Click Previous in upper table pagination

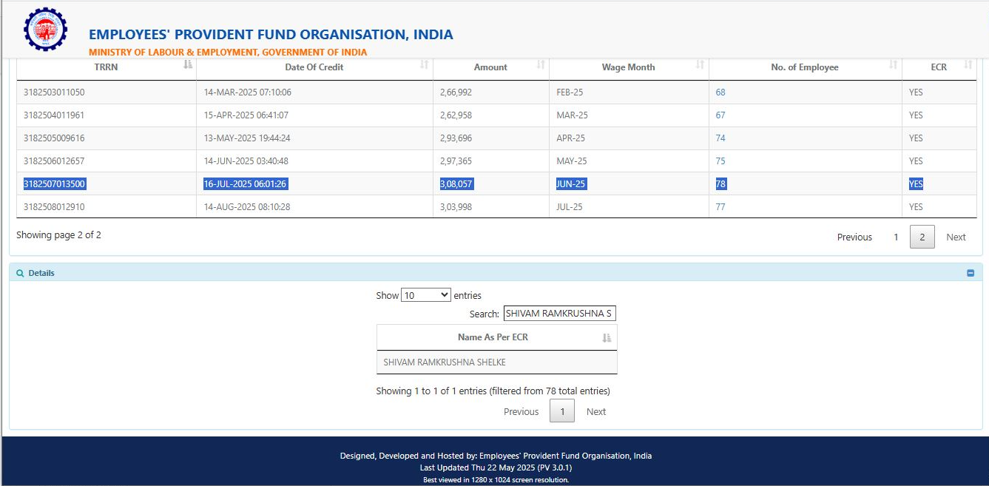[854, 237]
